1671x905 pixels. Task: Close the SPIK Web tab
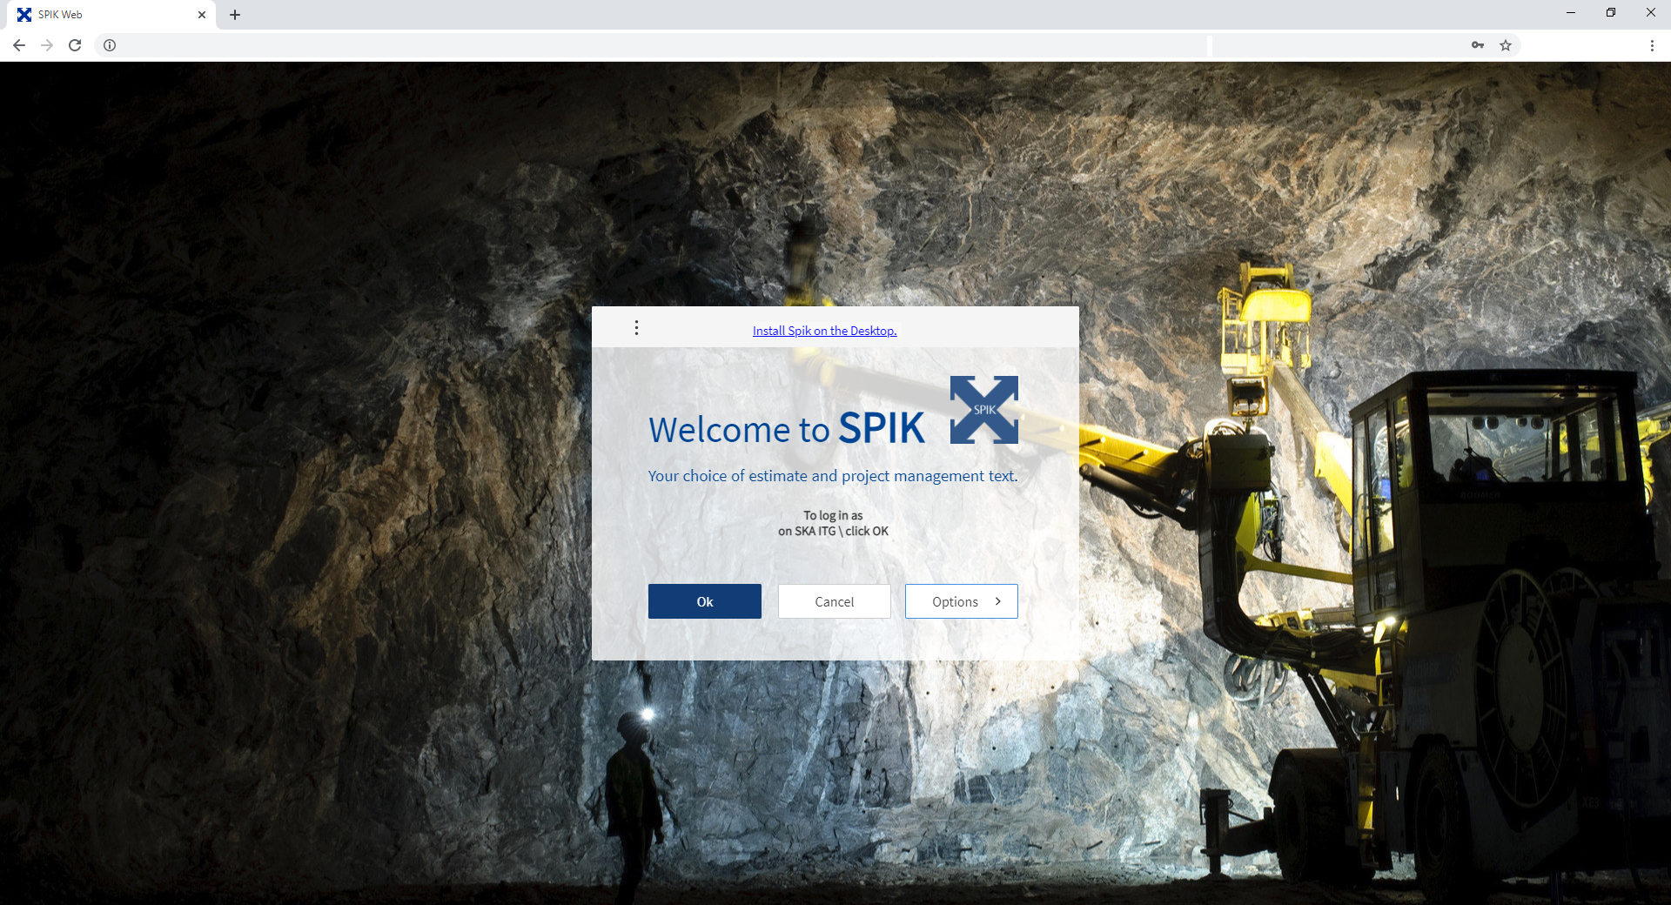pos(202,15)
